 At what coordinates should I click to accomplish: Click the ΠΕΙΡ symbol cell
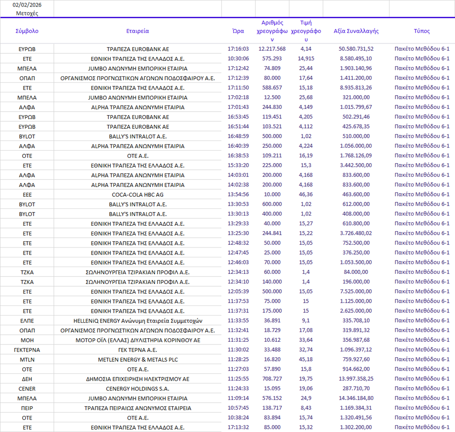point(27,408)
